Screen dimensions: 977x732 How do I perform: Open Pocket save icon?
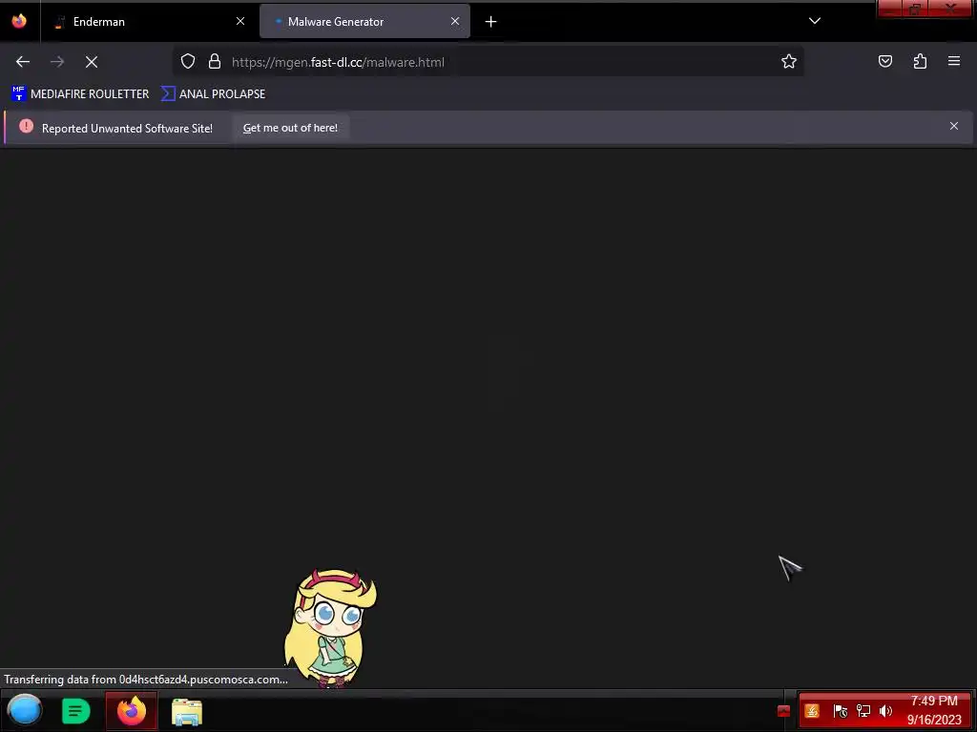[x=884, y=62]
